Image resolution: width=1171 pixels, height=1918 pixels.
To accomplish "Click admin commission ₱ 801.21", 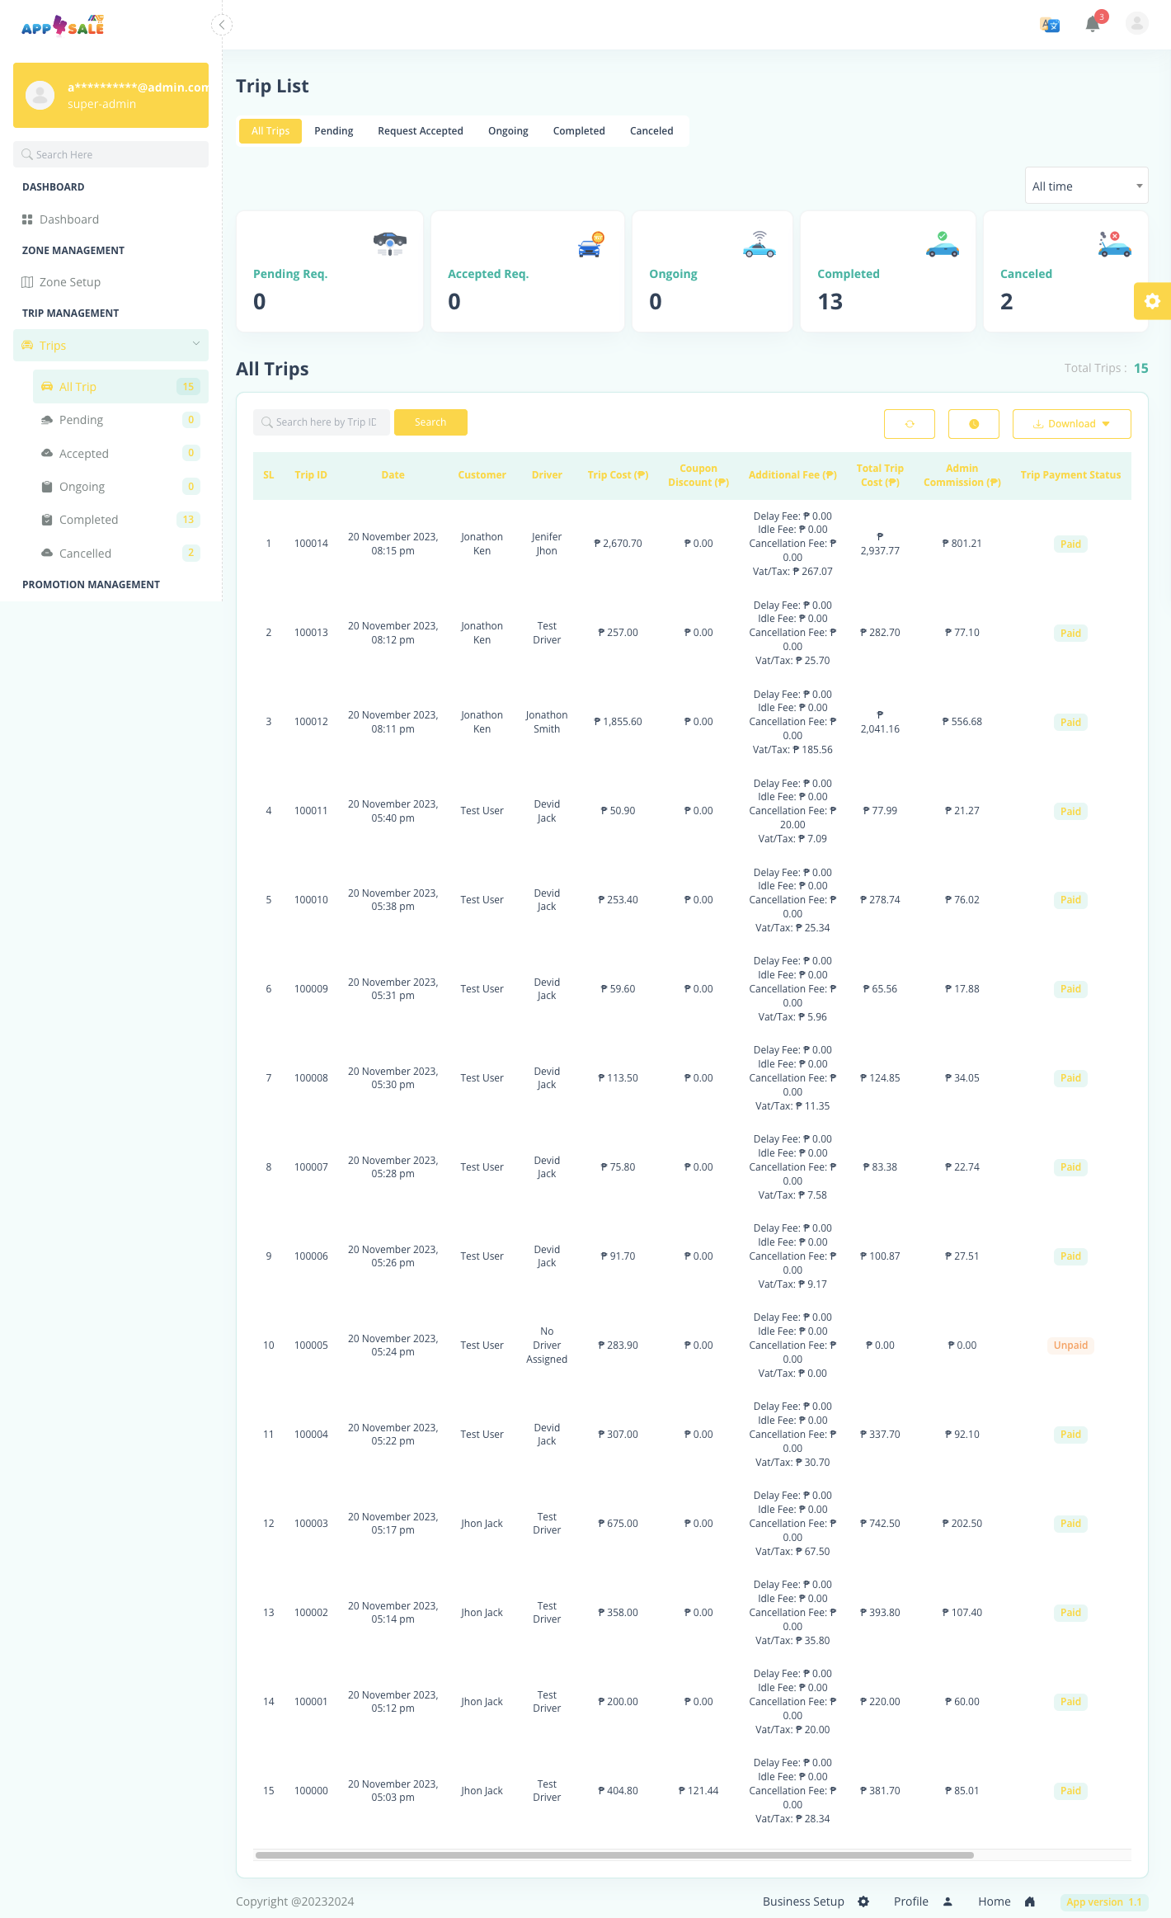I will (962, 544).
